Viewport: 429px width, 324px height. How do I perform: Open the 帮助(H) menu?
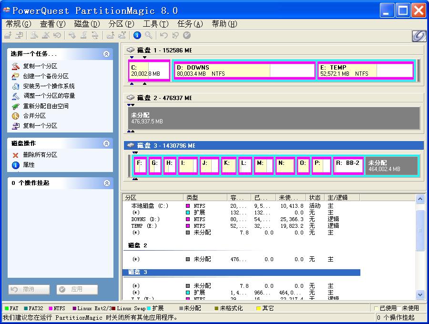(225, 24)
